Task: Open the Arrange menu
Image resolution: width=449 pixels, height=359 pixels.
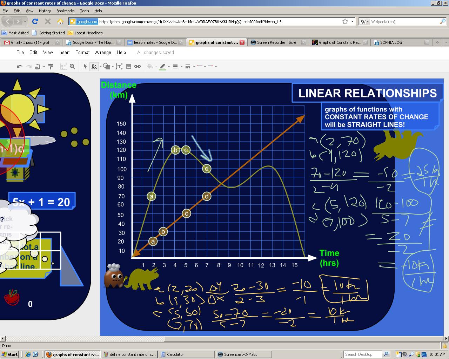Action: pos(103,52)
